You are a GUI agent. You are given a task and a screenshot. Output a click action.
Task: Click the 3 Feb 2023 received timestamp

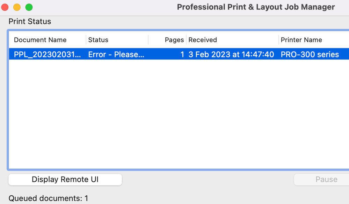tap(231, 54)
